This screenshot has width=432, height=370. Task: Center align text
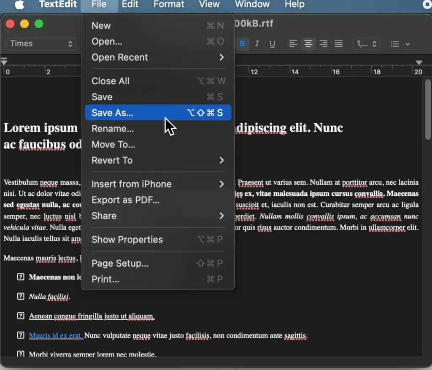pos(308,43)
